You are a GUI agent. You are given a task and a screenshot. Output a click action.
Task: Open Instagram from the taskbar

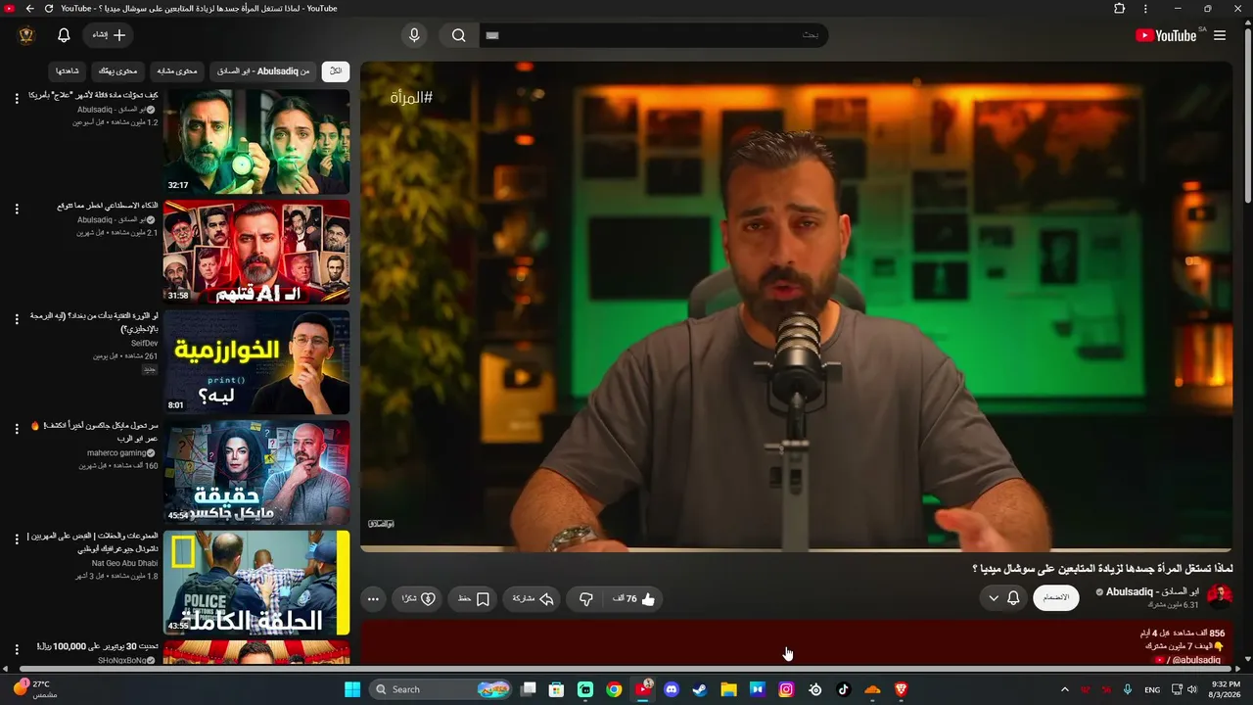tap(786, 689)
